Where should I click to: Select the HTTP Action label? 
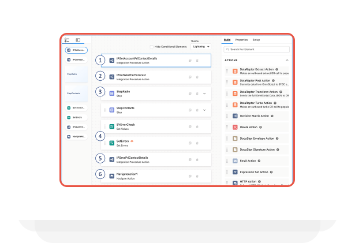coord(248,182)
